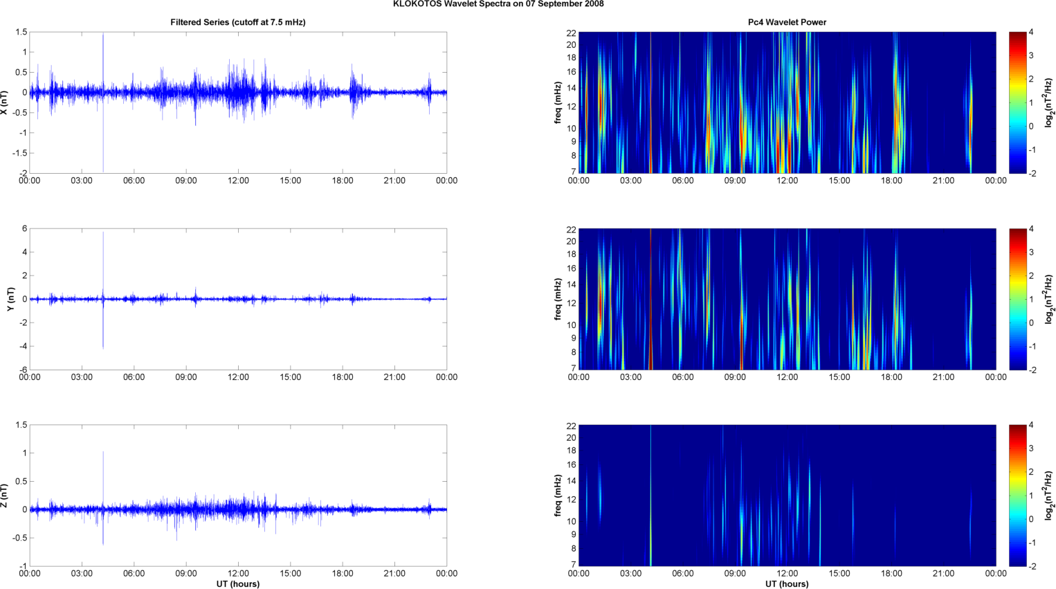Click "freq (mHz)" label of the bottom spectrogram
This screenshot has height=589, width=1056.
(x=558, y=496)
